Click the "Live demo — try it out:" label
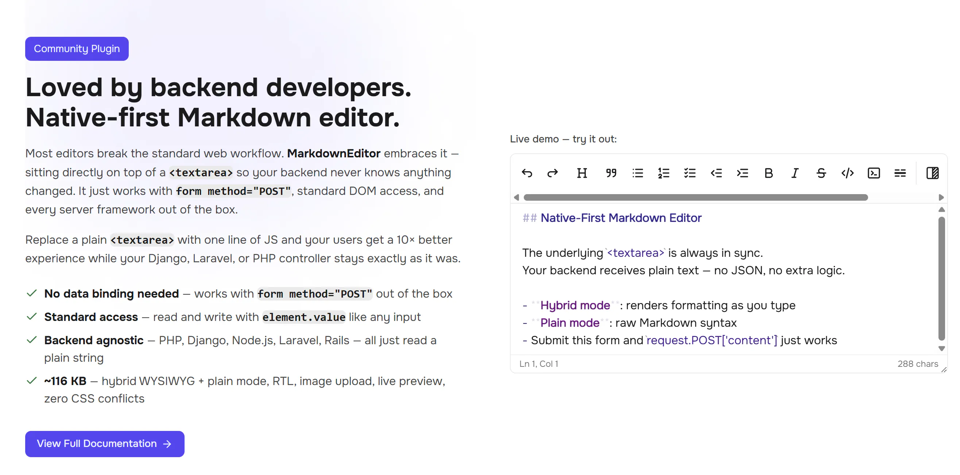Image resolution: width=960 pixels, height=475 pixels. pyautogui.click(x=563, y=139)
